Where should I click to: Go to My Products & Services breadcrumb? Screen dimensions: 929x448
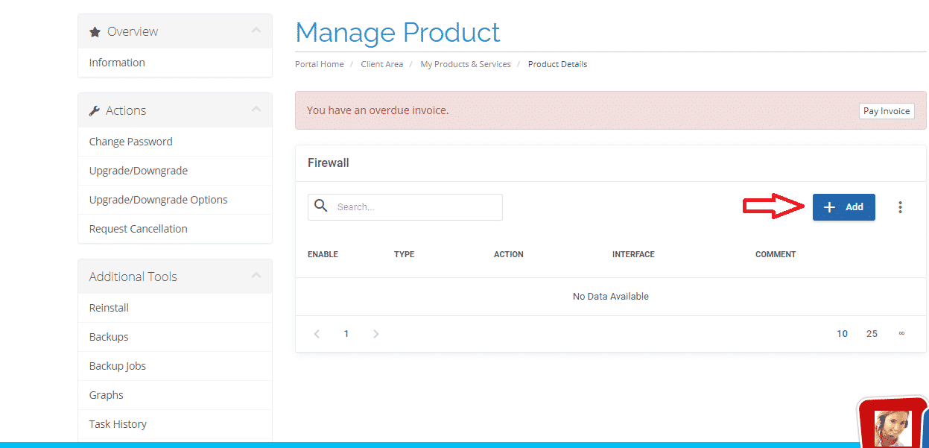465,64
